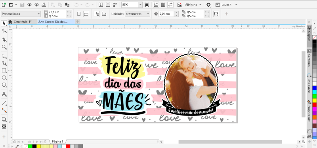Select the Transparency tool
The image size is (317, 148).
tap(4, 127)
